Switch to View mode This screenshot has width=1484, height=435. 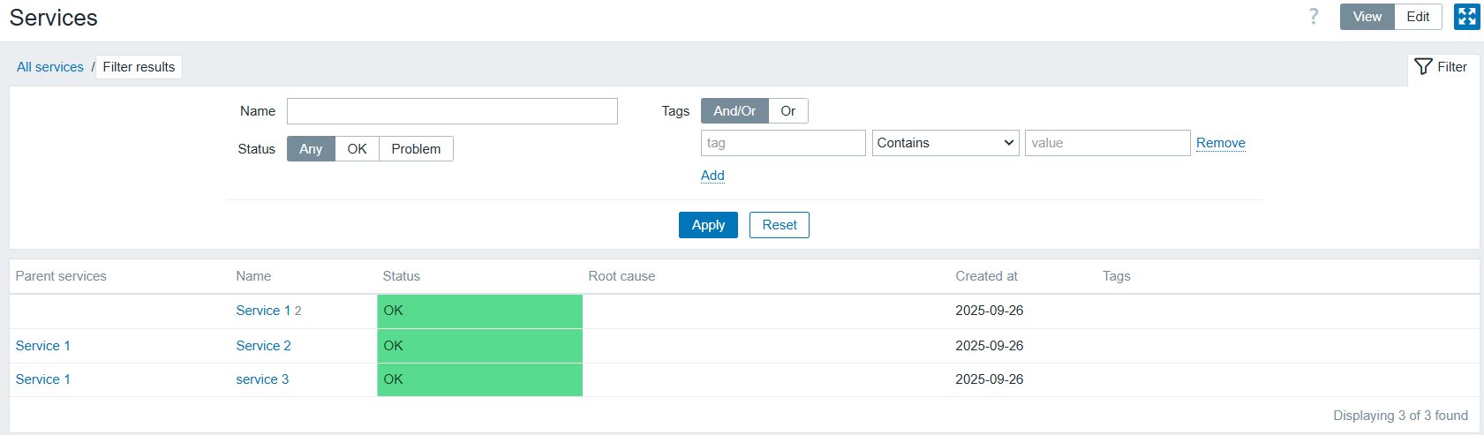[1367, 17]
